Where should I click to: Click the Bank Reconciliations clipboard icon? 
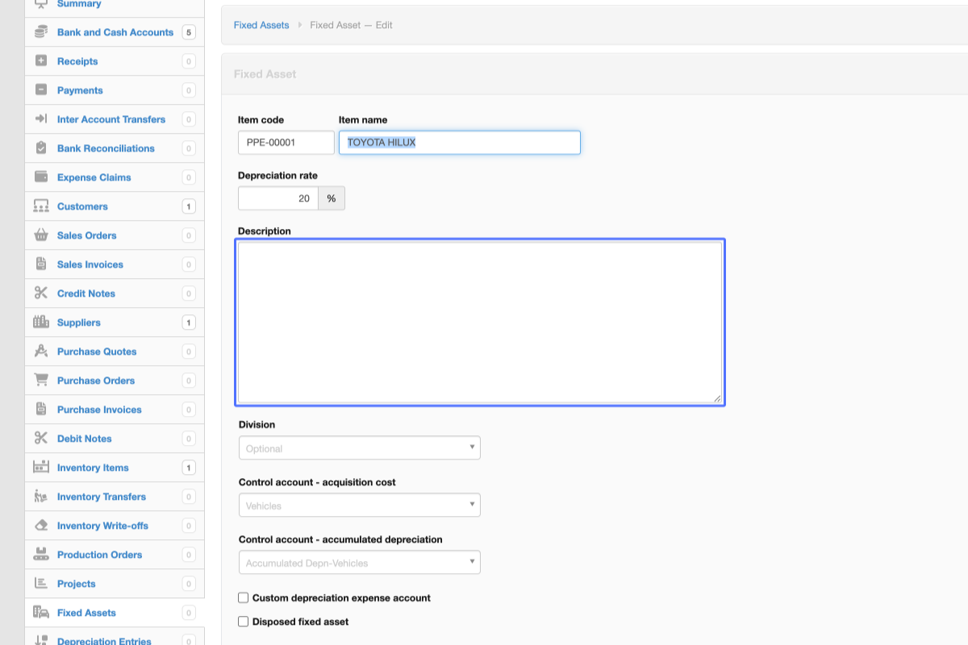(41, 148)
